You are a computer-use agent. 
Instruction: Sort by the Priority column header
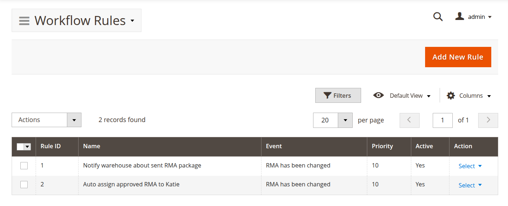tap(382, 146)
